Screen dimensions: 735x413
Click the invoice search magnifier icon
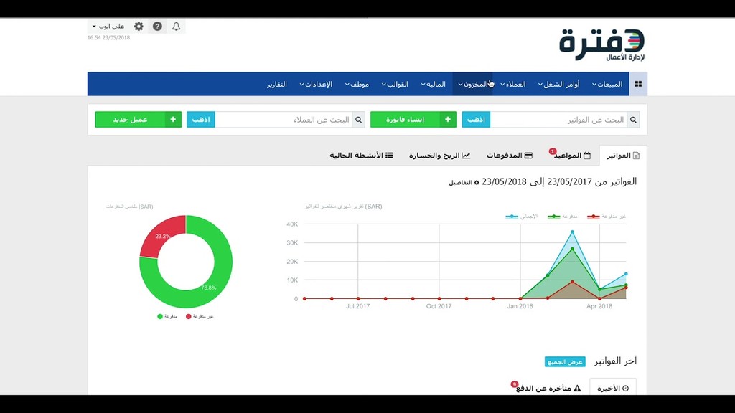tap(633, 120)
